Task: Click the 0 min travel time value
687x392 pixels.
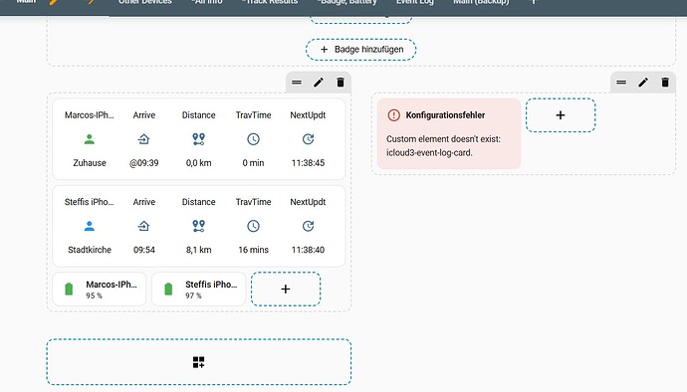Action: [253, 163]
